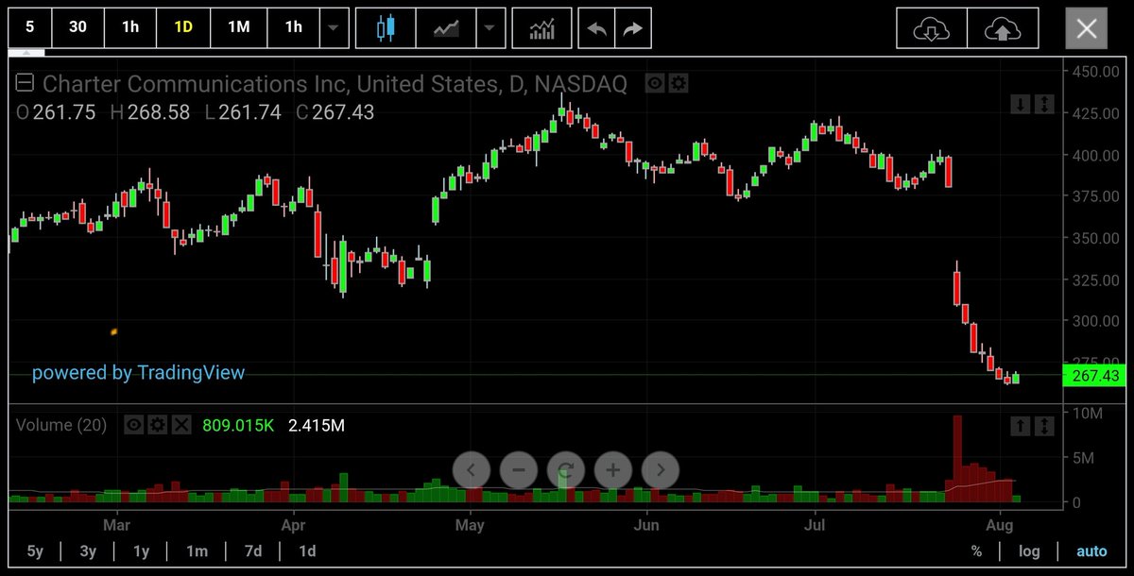Click the low value 261.74
This screenshot has height=576, width=1134.
click(x=249, y=112)
